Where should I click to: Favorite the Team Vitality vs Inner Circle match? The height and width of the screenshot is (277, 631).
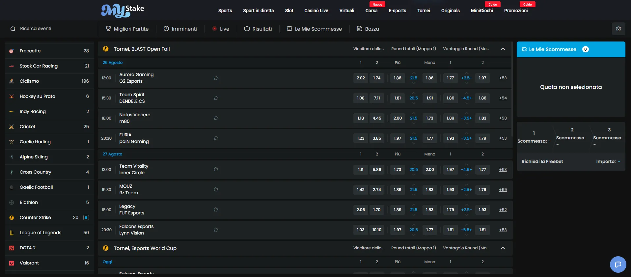216,170
